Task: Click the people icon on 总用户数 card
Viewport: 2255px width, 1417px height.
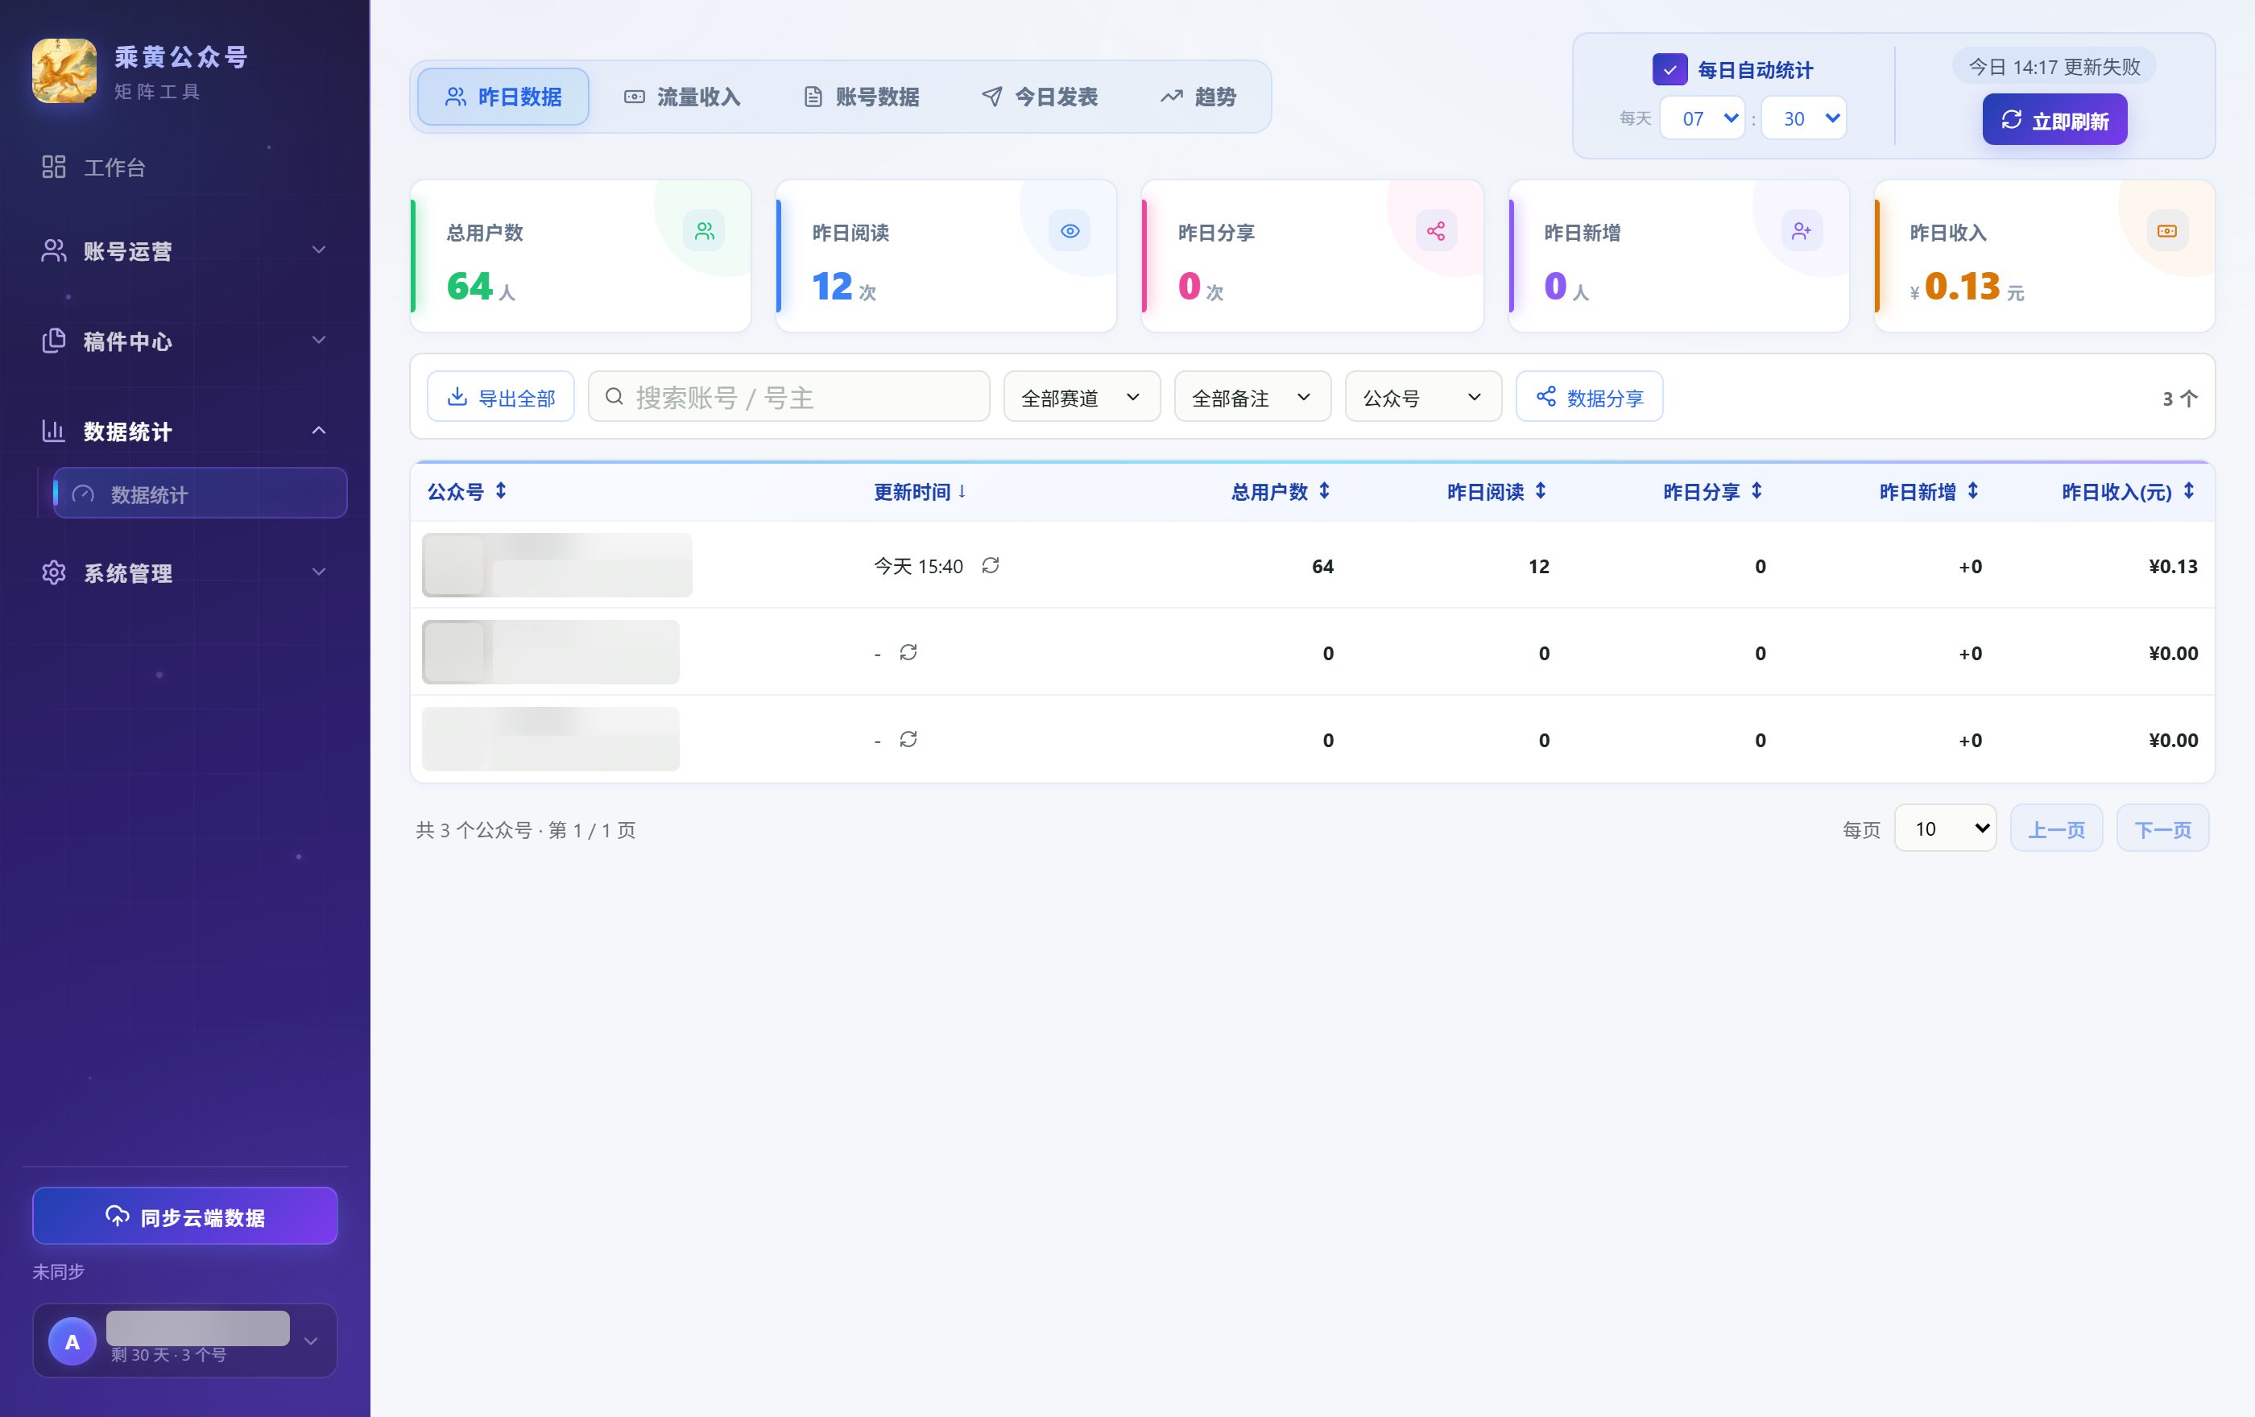Action: (704, 230)
